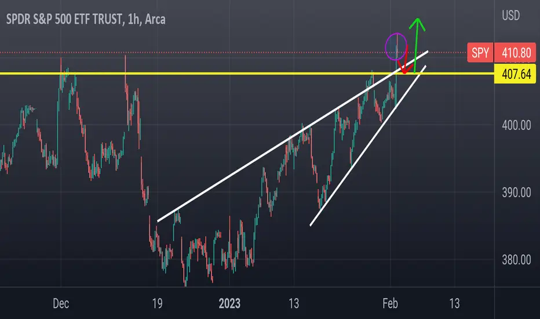This screenshot has height=319, width=540.
Task: Click the 13 label after Feb
Action: pos(454,303)
